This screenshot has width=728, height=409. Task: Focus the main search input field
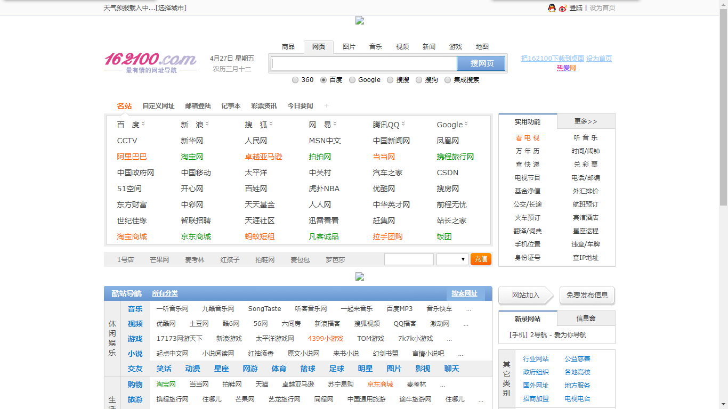(x=364, y=63)
